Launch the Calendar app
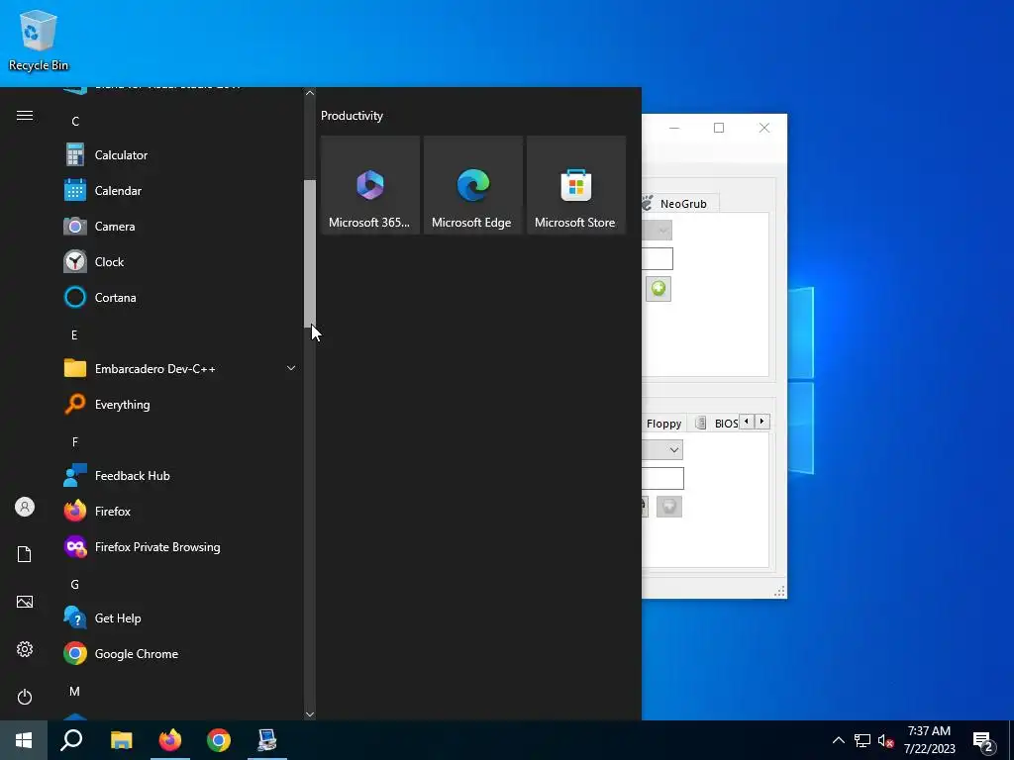The width and height of the screenshot is (1014, 760). pos(181,191)
